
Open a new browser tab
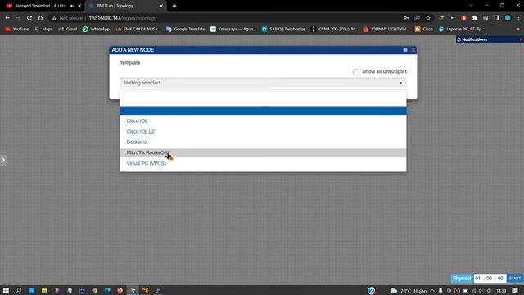[x=174, y=6]
